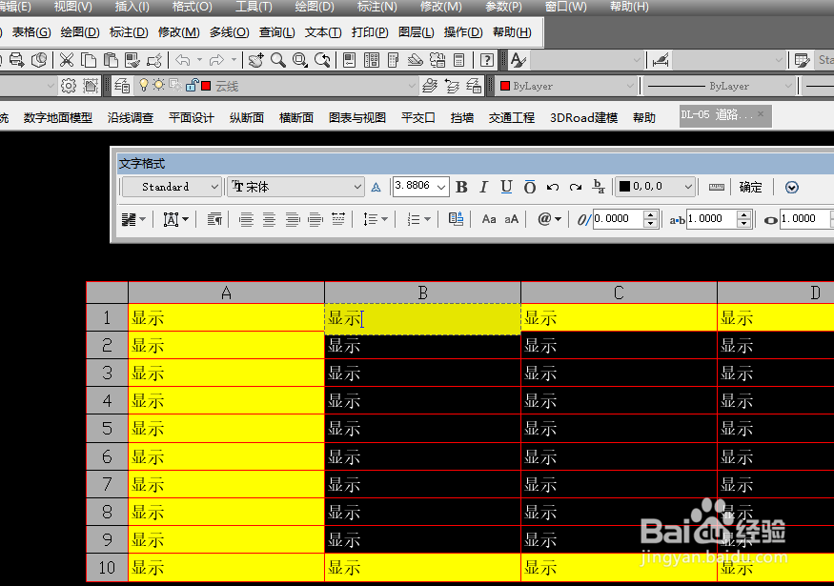
Task: Toggle the layer on/off lightbulb
Action: pos(143,84)
